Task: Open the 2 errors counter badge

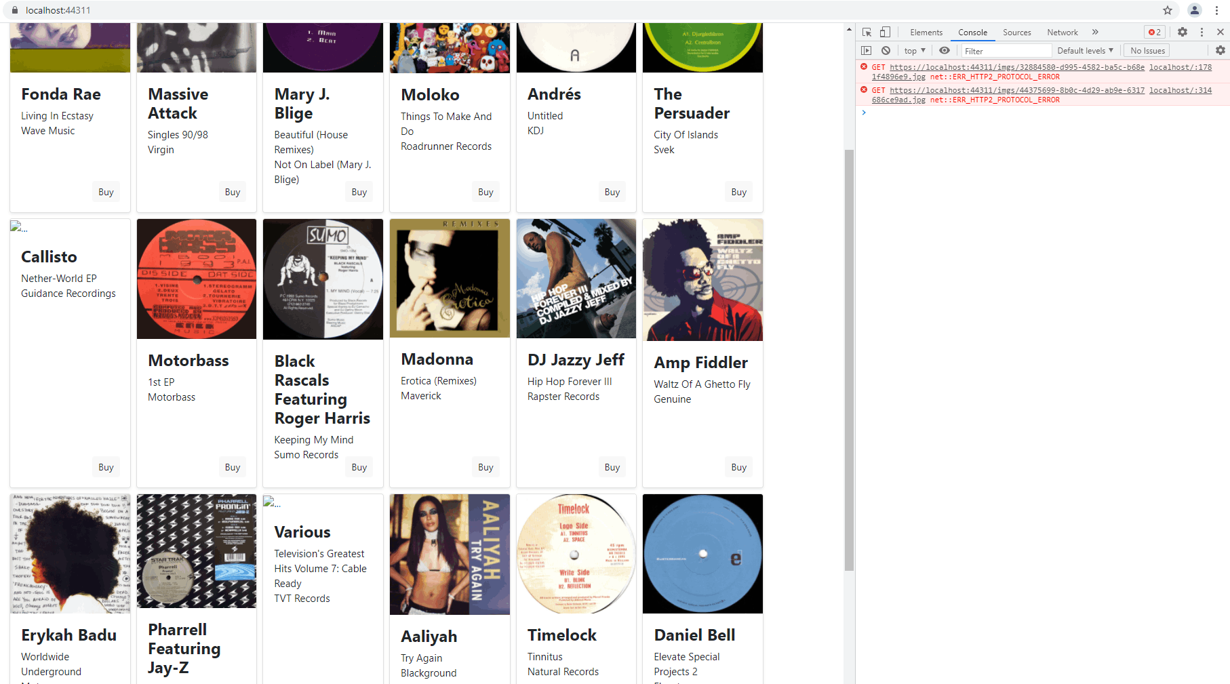Action: [1155, 32]
